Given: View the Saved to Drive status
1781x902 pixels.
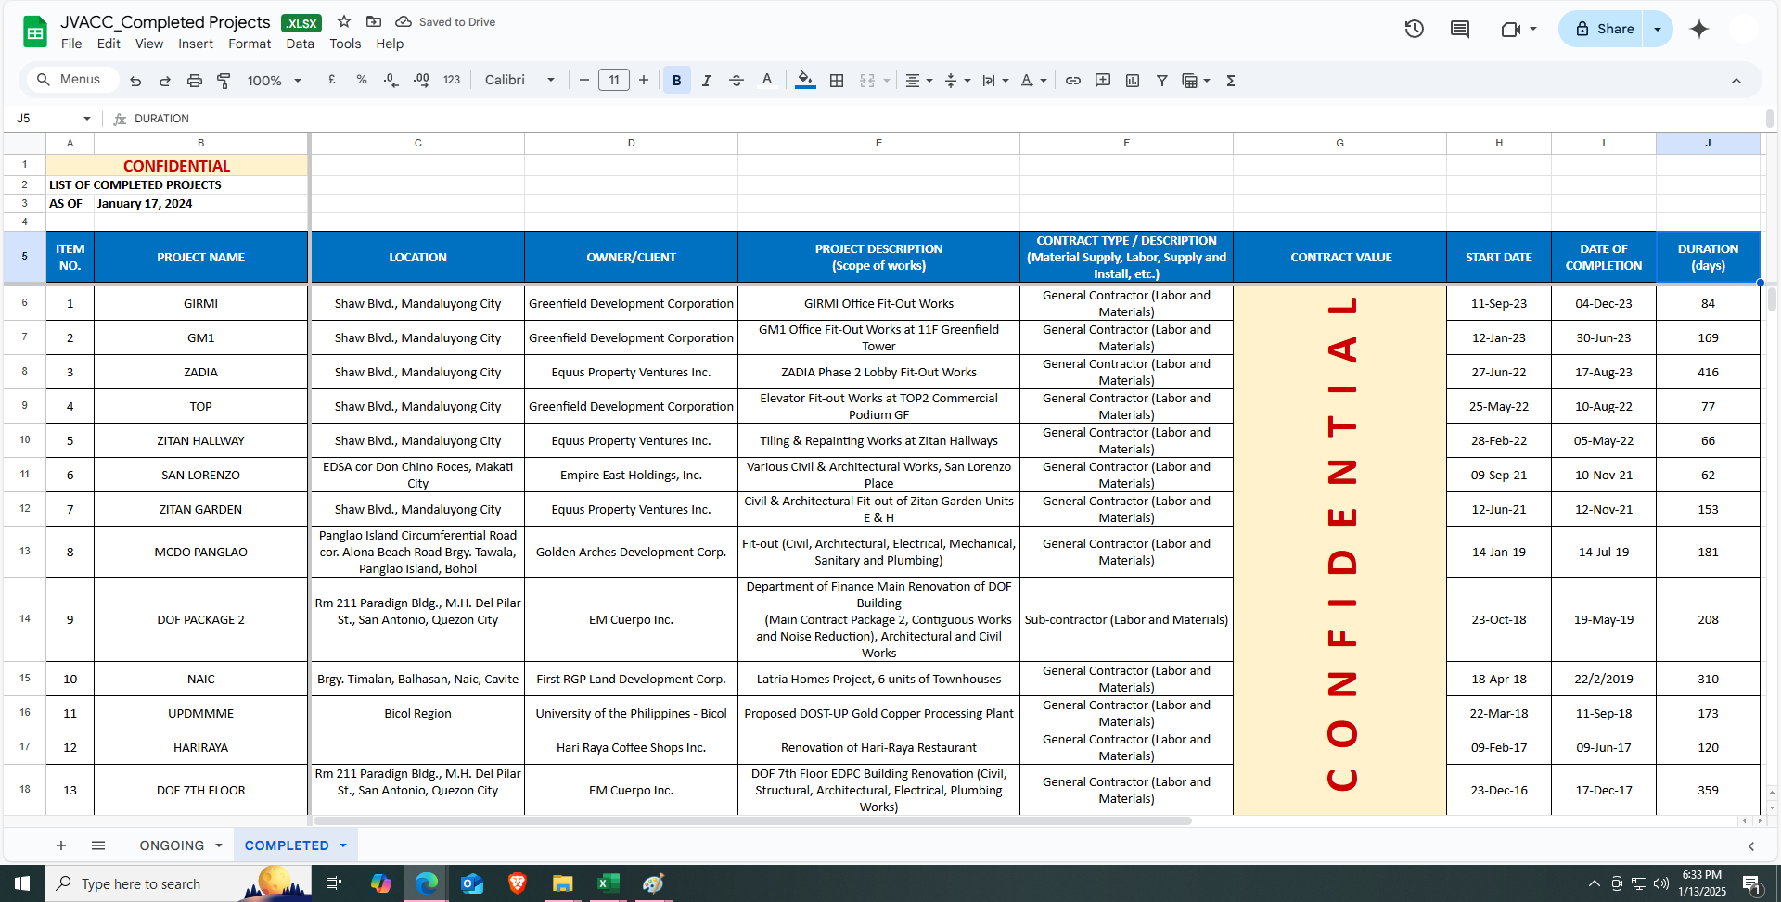Looking at the screenshot, I should (x=445, y=22).
